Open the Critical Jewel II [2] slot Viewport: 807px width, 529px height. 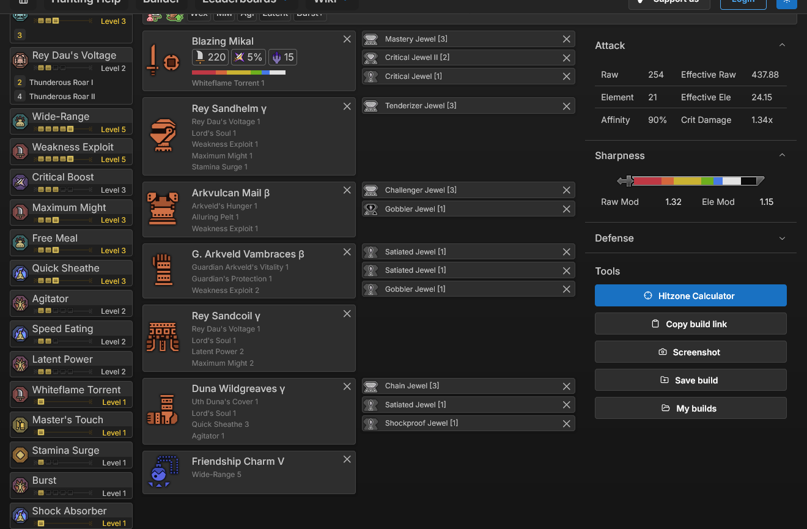(x=468, y=57)
